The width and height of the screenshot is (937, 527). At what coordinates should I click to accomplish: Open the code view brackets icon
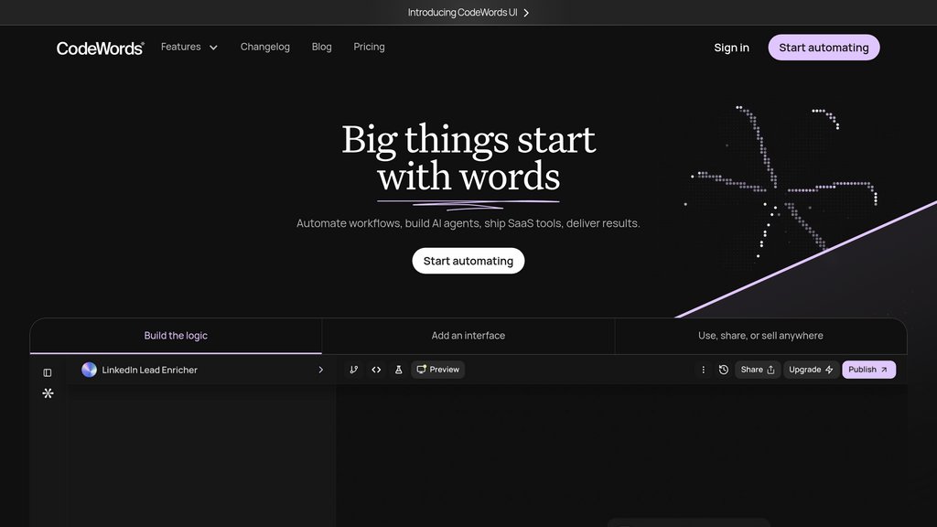(376, 370)
